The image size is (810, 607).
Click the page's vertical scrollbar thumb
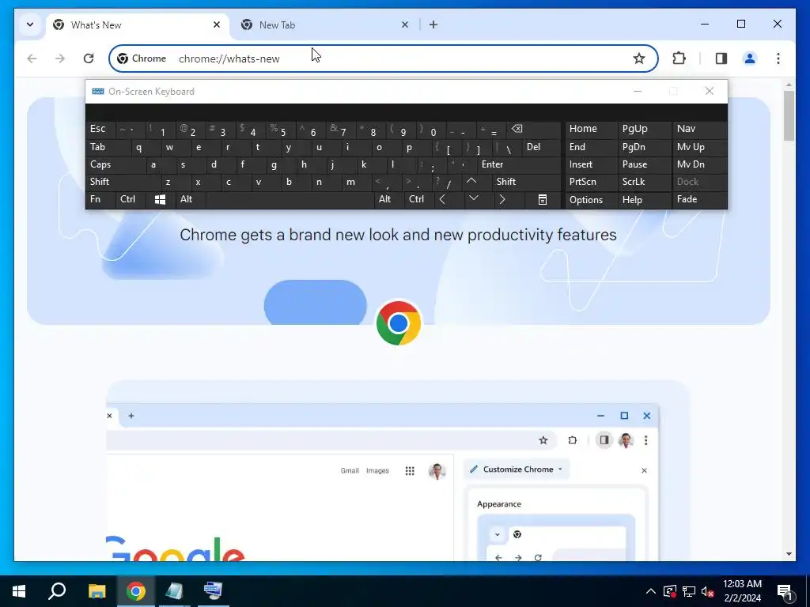pyautogui.click(x=789, y=115)
